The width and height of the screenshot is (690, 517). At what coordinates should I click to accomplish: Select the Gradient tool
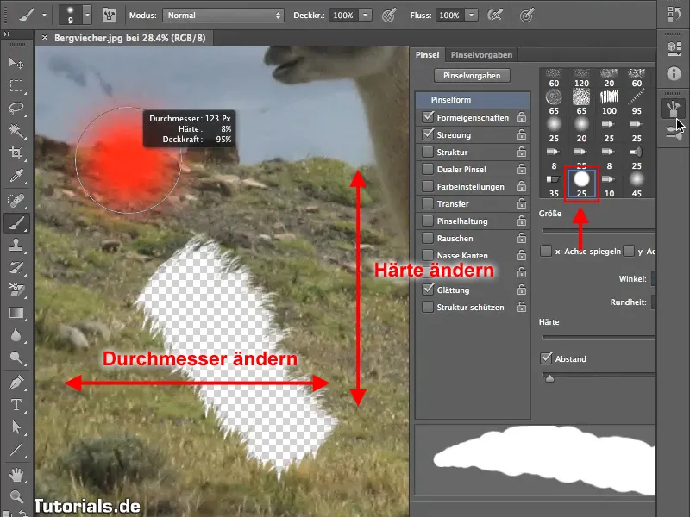point(16,313)
